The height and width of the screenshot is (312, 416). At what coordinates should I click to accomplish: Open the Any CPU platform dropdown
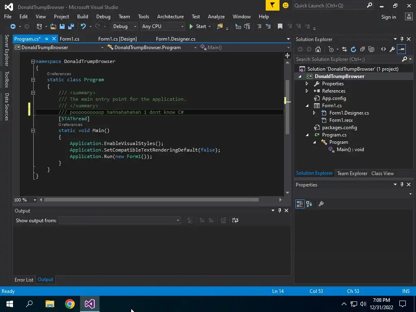tap(162, 26)
